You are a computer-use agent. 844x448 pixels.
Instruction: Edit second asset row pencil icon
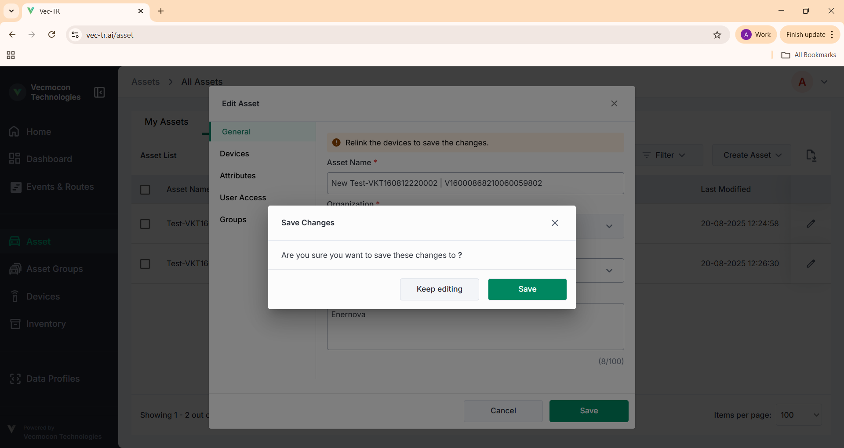pyautogui.click(x=811, y=264)
